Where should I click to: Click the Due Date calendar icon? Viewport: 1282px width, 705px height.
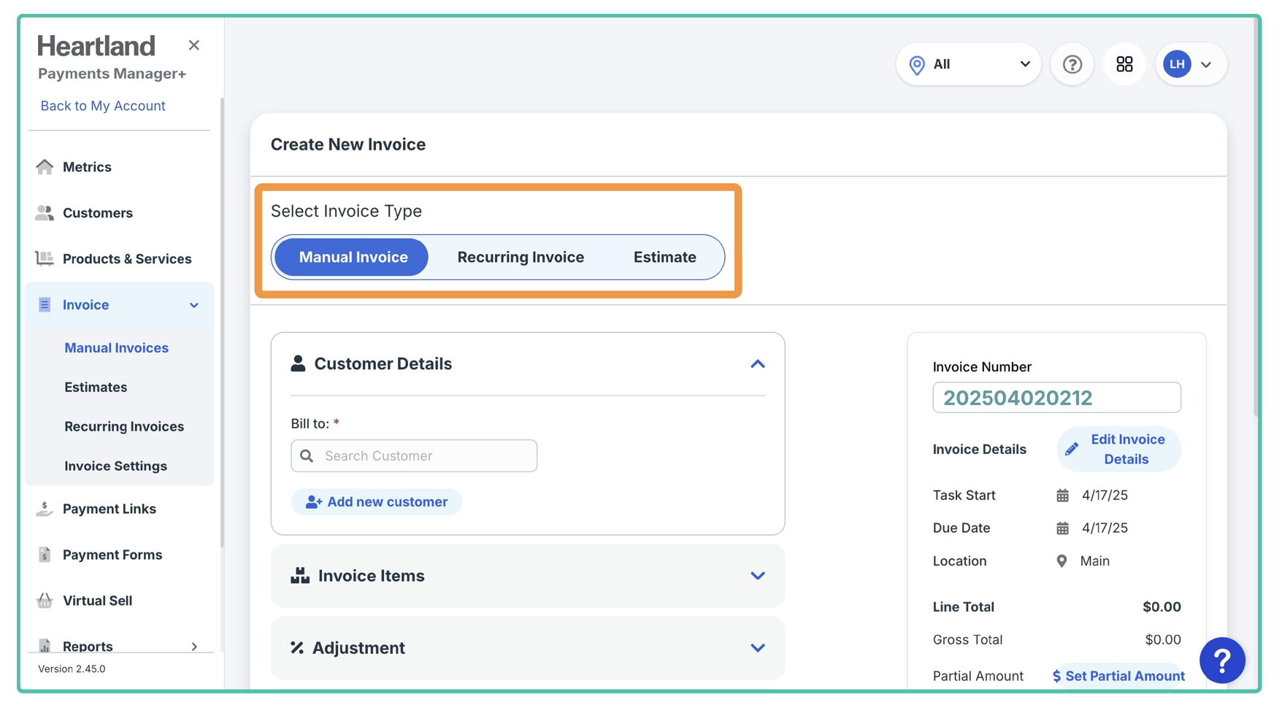click(1062, 528)
